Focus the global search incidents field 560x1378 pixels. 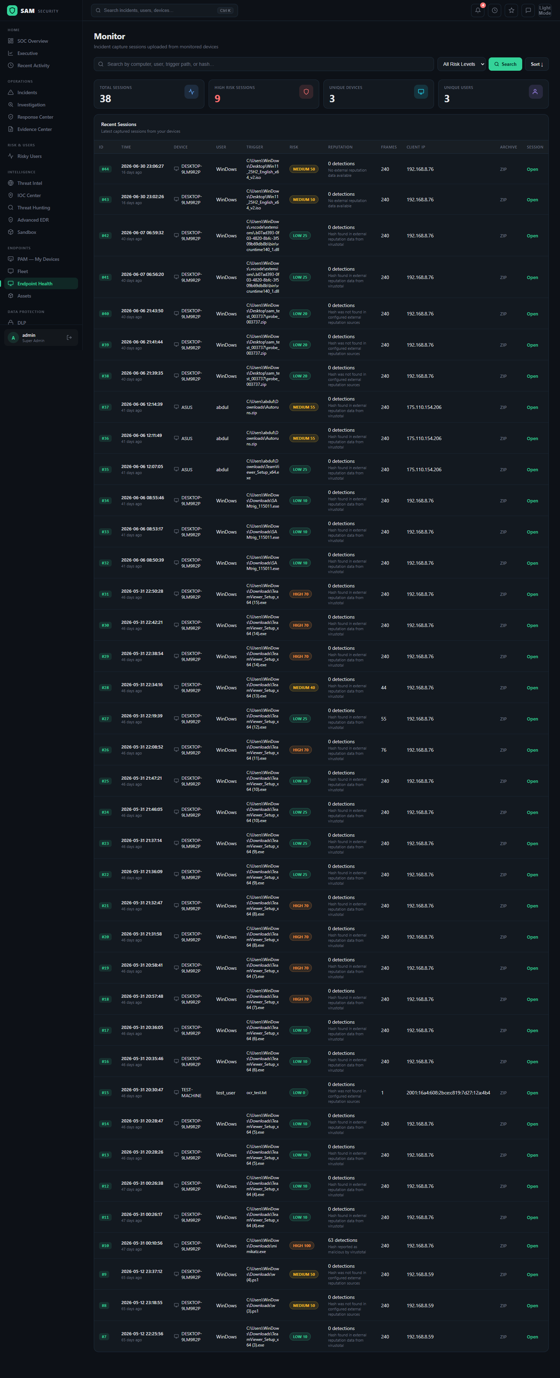click(164, 10)
